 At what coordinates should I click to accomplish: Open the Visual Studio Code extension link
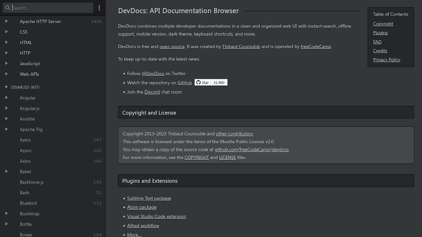tap(156, 216)
